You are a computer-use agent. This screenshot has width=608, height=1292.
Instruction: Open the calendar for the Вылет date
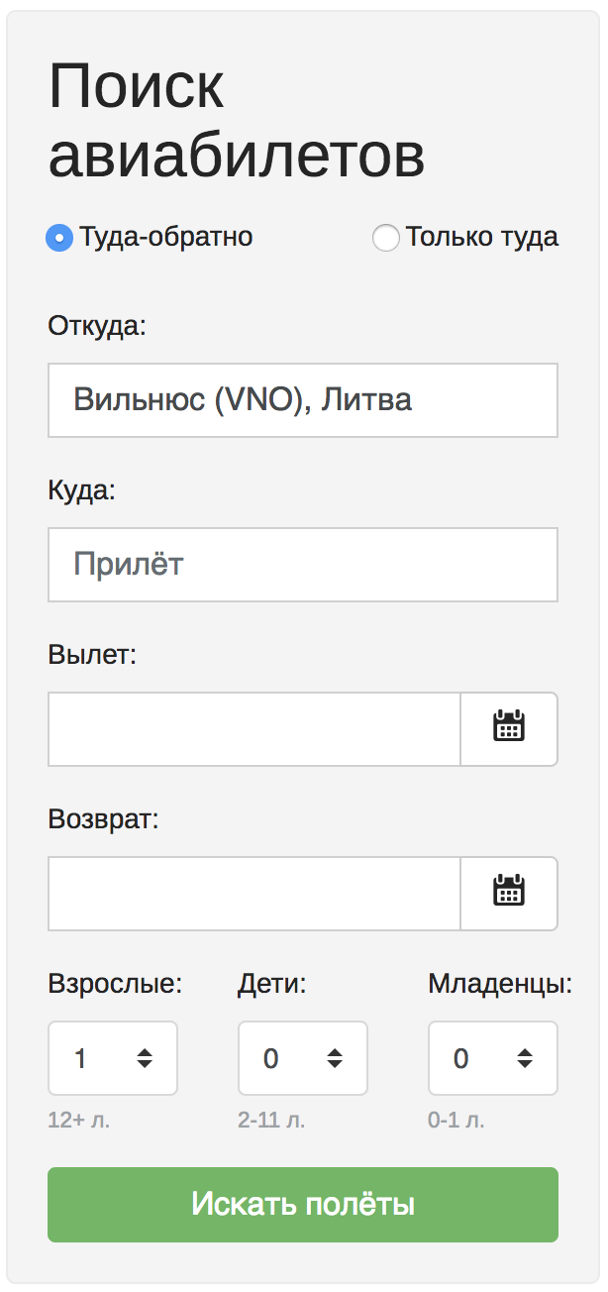[x=509, y=729]
